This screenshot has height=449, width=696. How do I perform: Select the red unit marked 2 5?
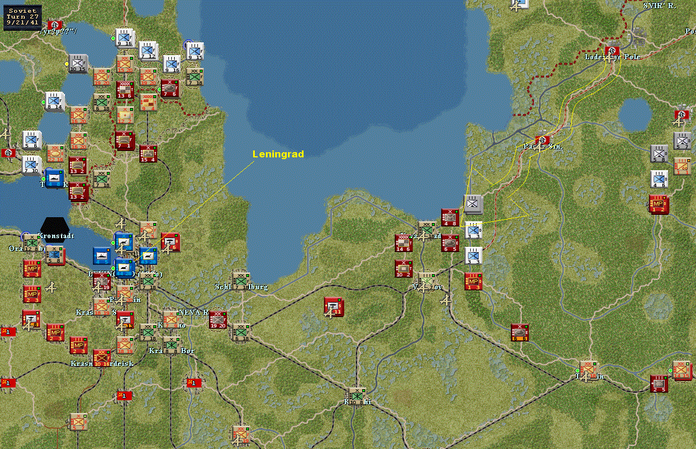pyautogui.click(x=659, y=384)
